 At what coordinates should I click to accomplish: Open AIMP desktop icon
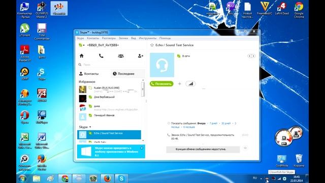(x=25, y=74)
